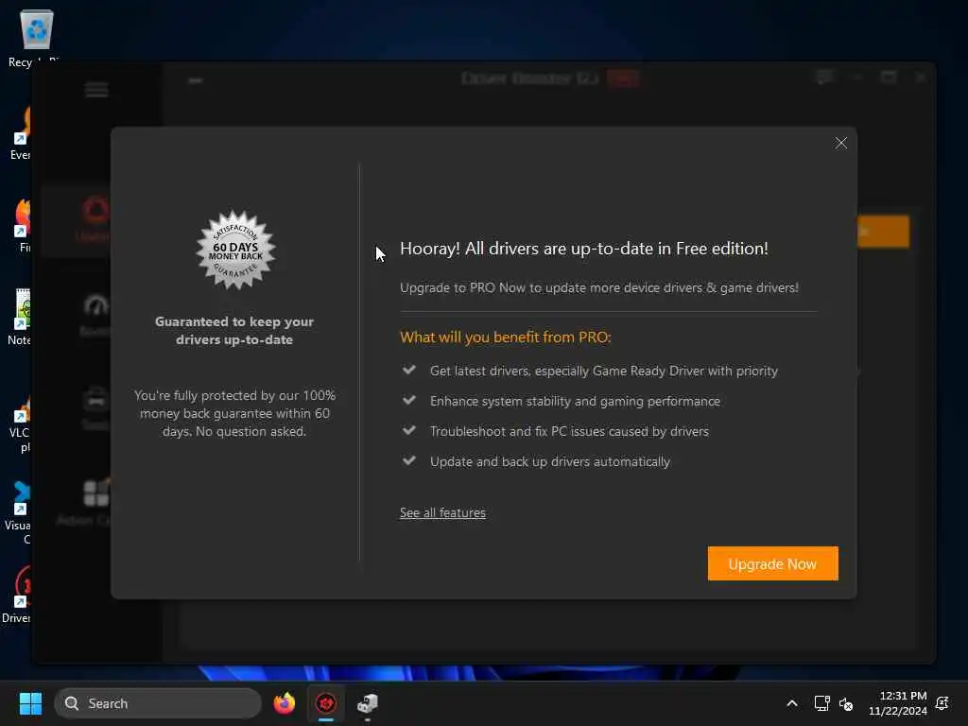This screenshot has height=726, width=968.
Task: Expand the system tray hidden icons chevron
Action: click(792, 703)
